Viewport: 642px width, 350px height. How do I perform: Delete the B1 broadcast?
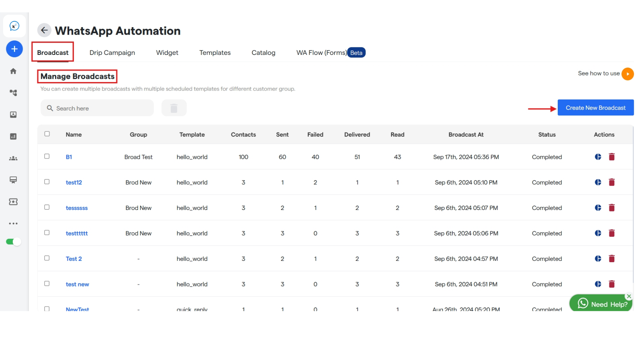(612, 157)
